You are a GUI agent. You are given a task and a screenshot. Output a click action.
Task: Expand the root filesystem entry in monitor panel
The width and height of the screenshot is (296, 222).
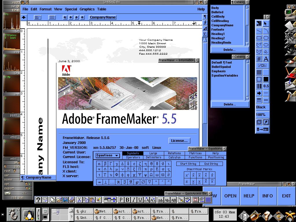(x=14, y=171)
